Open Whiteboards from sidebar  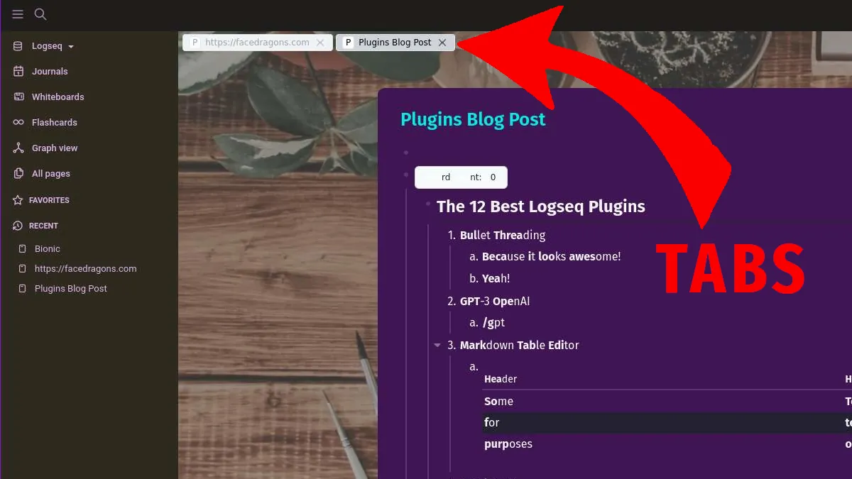(58, 97)
